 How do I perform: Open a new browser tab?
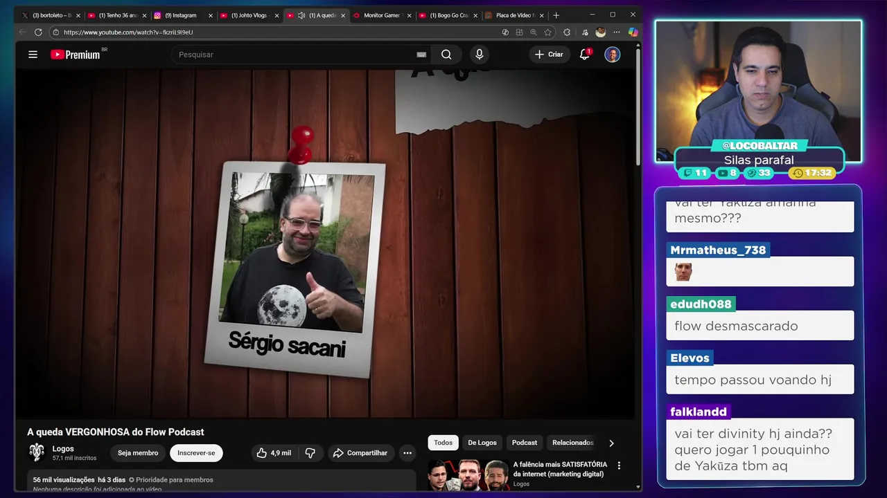pos(556,15)
